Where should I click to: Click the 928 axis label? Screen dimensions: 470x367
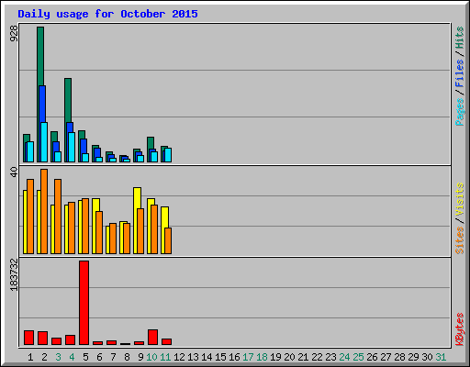point(14,33)
